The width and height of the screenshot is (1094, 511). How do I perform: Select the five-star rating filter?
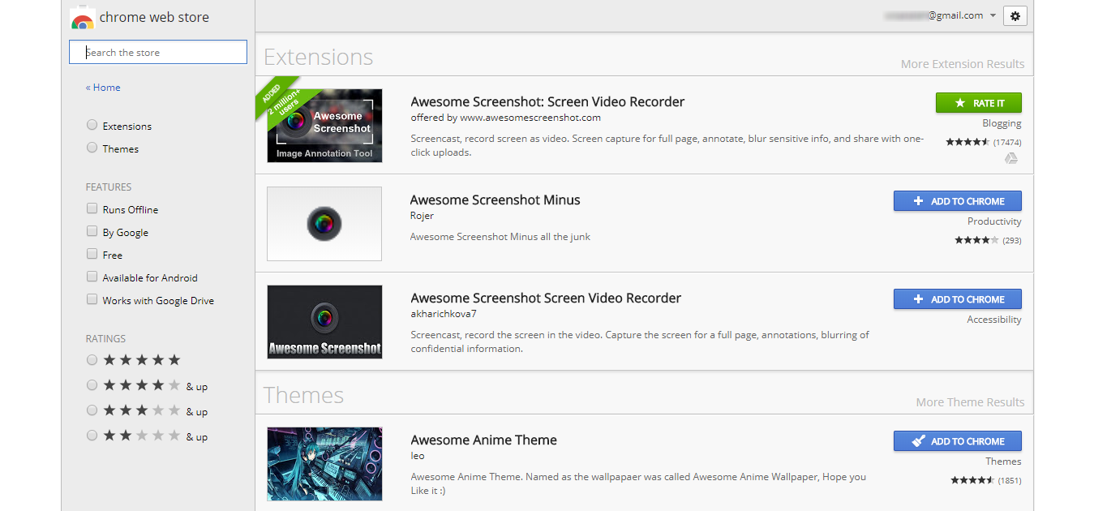[92, 360]
